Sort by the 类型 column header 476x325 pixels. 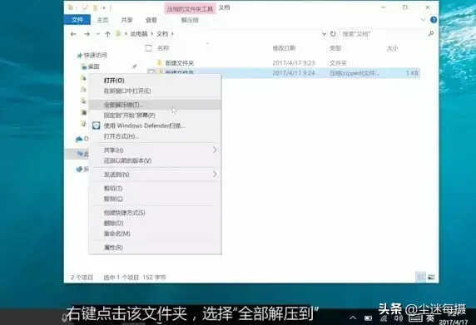pyautogui.click(x=335, y=48)
